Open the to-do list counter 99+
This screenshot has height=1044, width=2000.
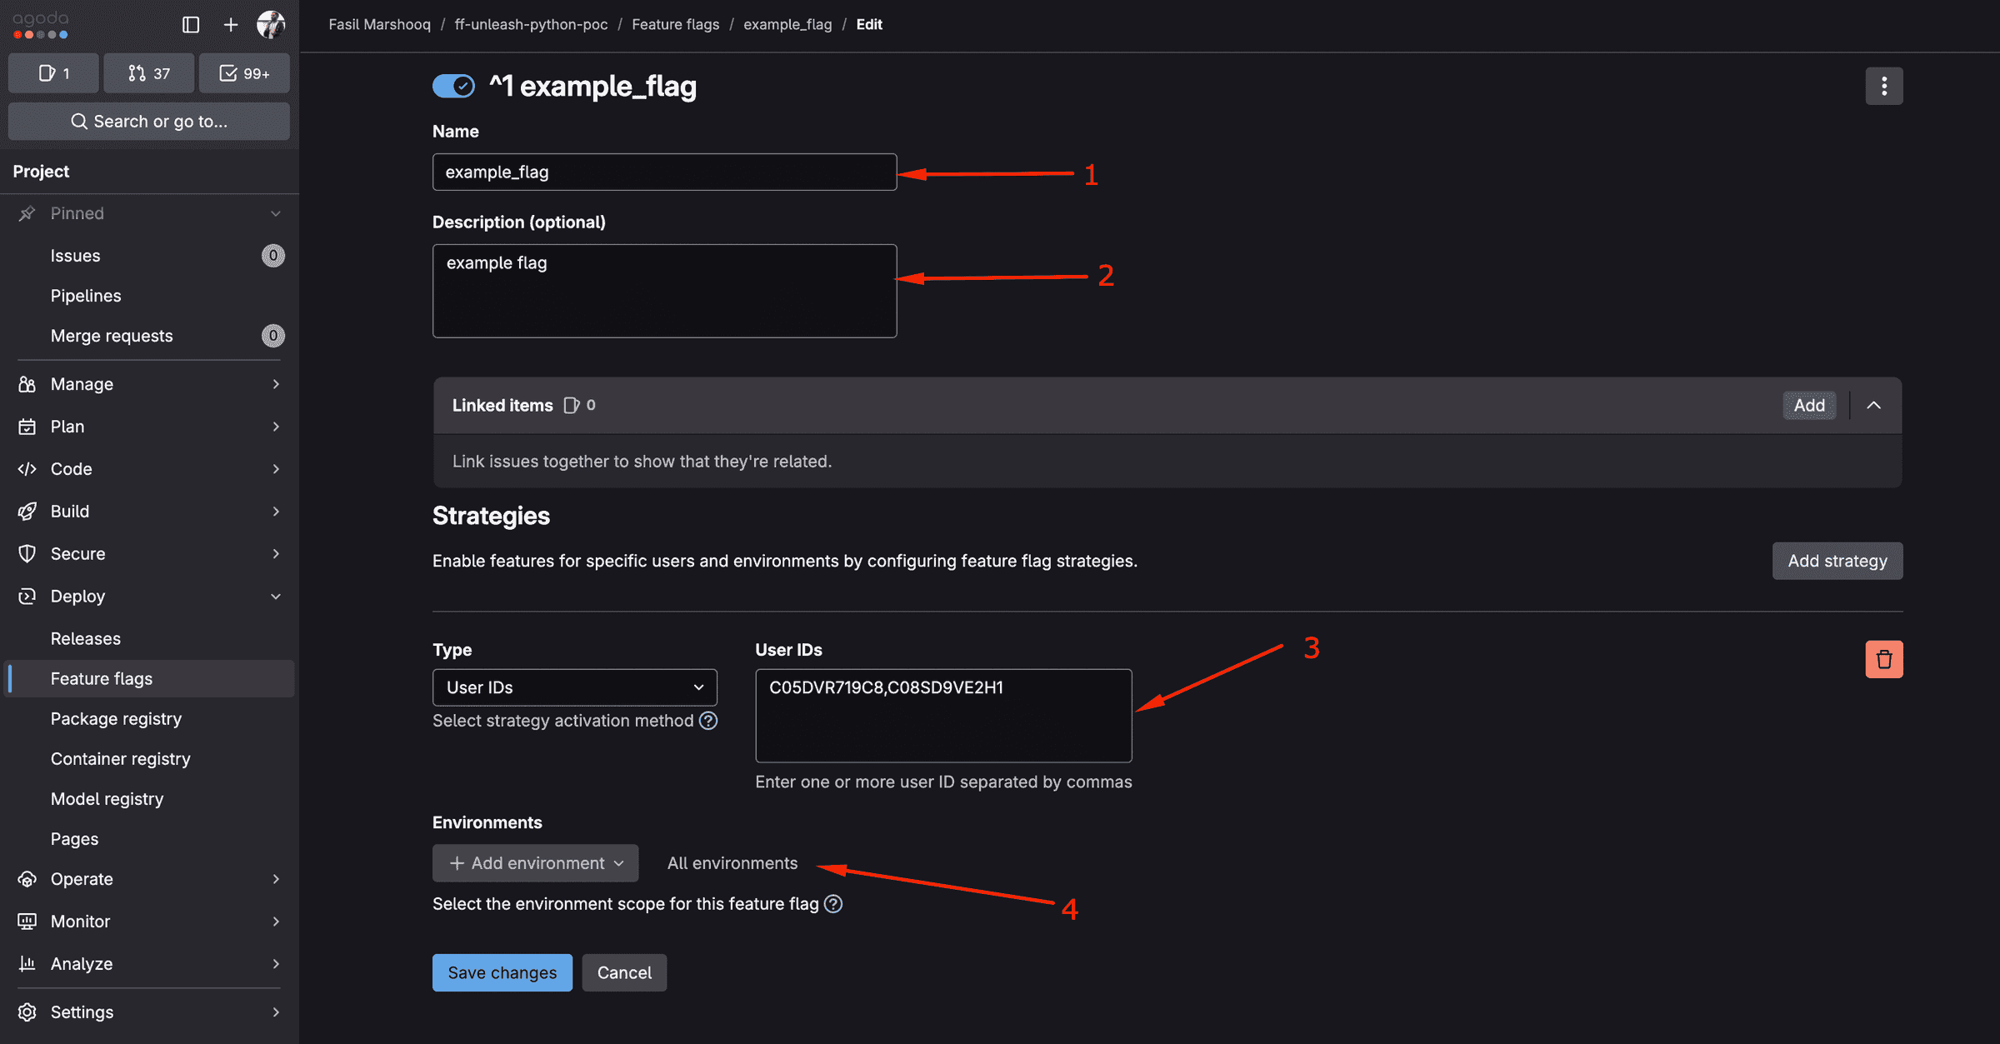click(244, 73)
